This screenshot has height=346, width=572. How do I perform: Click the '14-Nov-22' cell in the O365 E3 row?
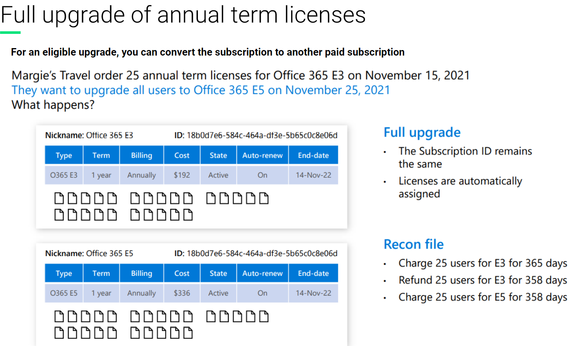313,175
